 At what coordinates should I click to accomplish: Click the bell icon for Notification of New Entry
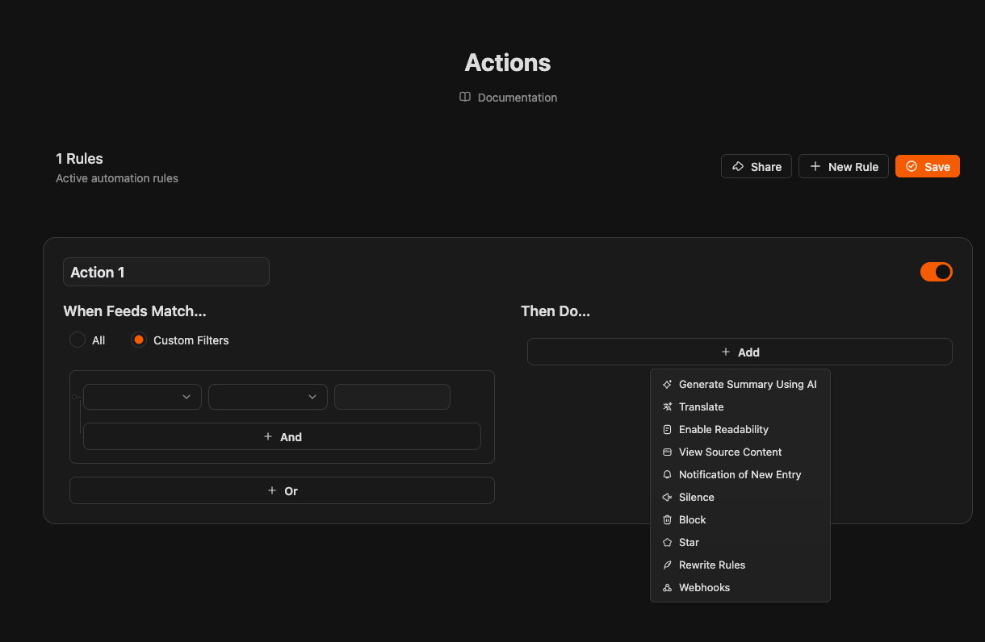[x=667, y=475]
